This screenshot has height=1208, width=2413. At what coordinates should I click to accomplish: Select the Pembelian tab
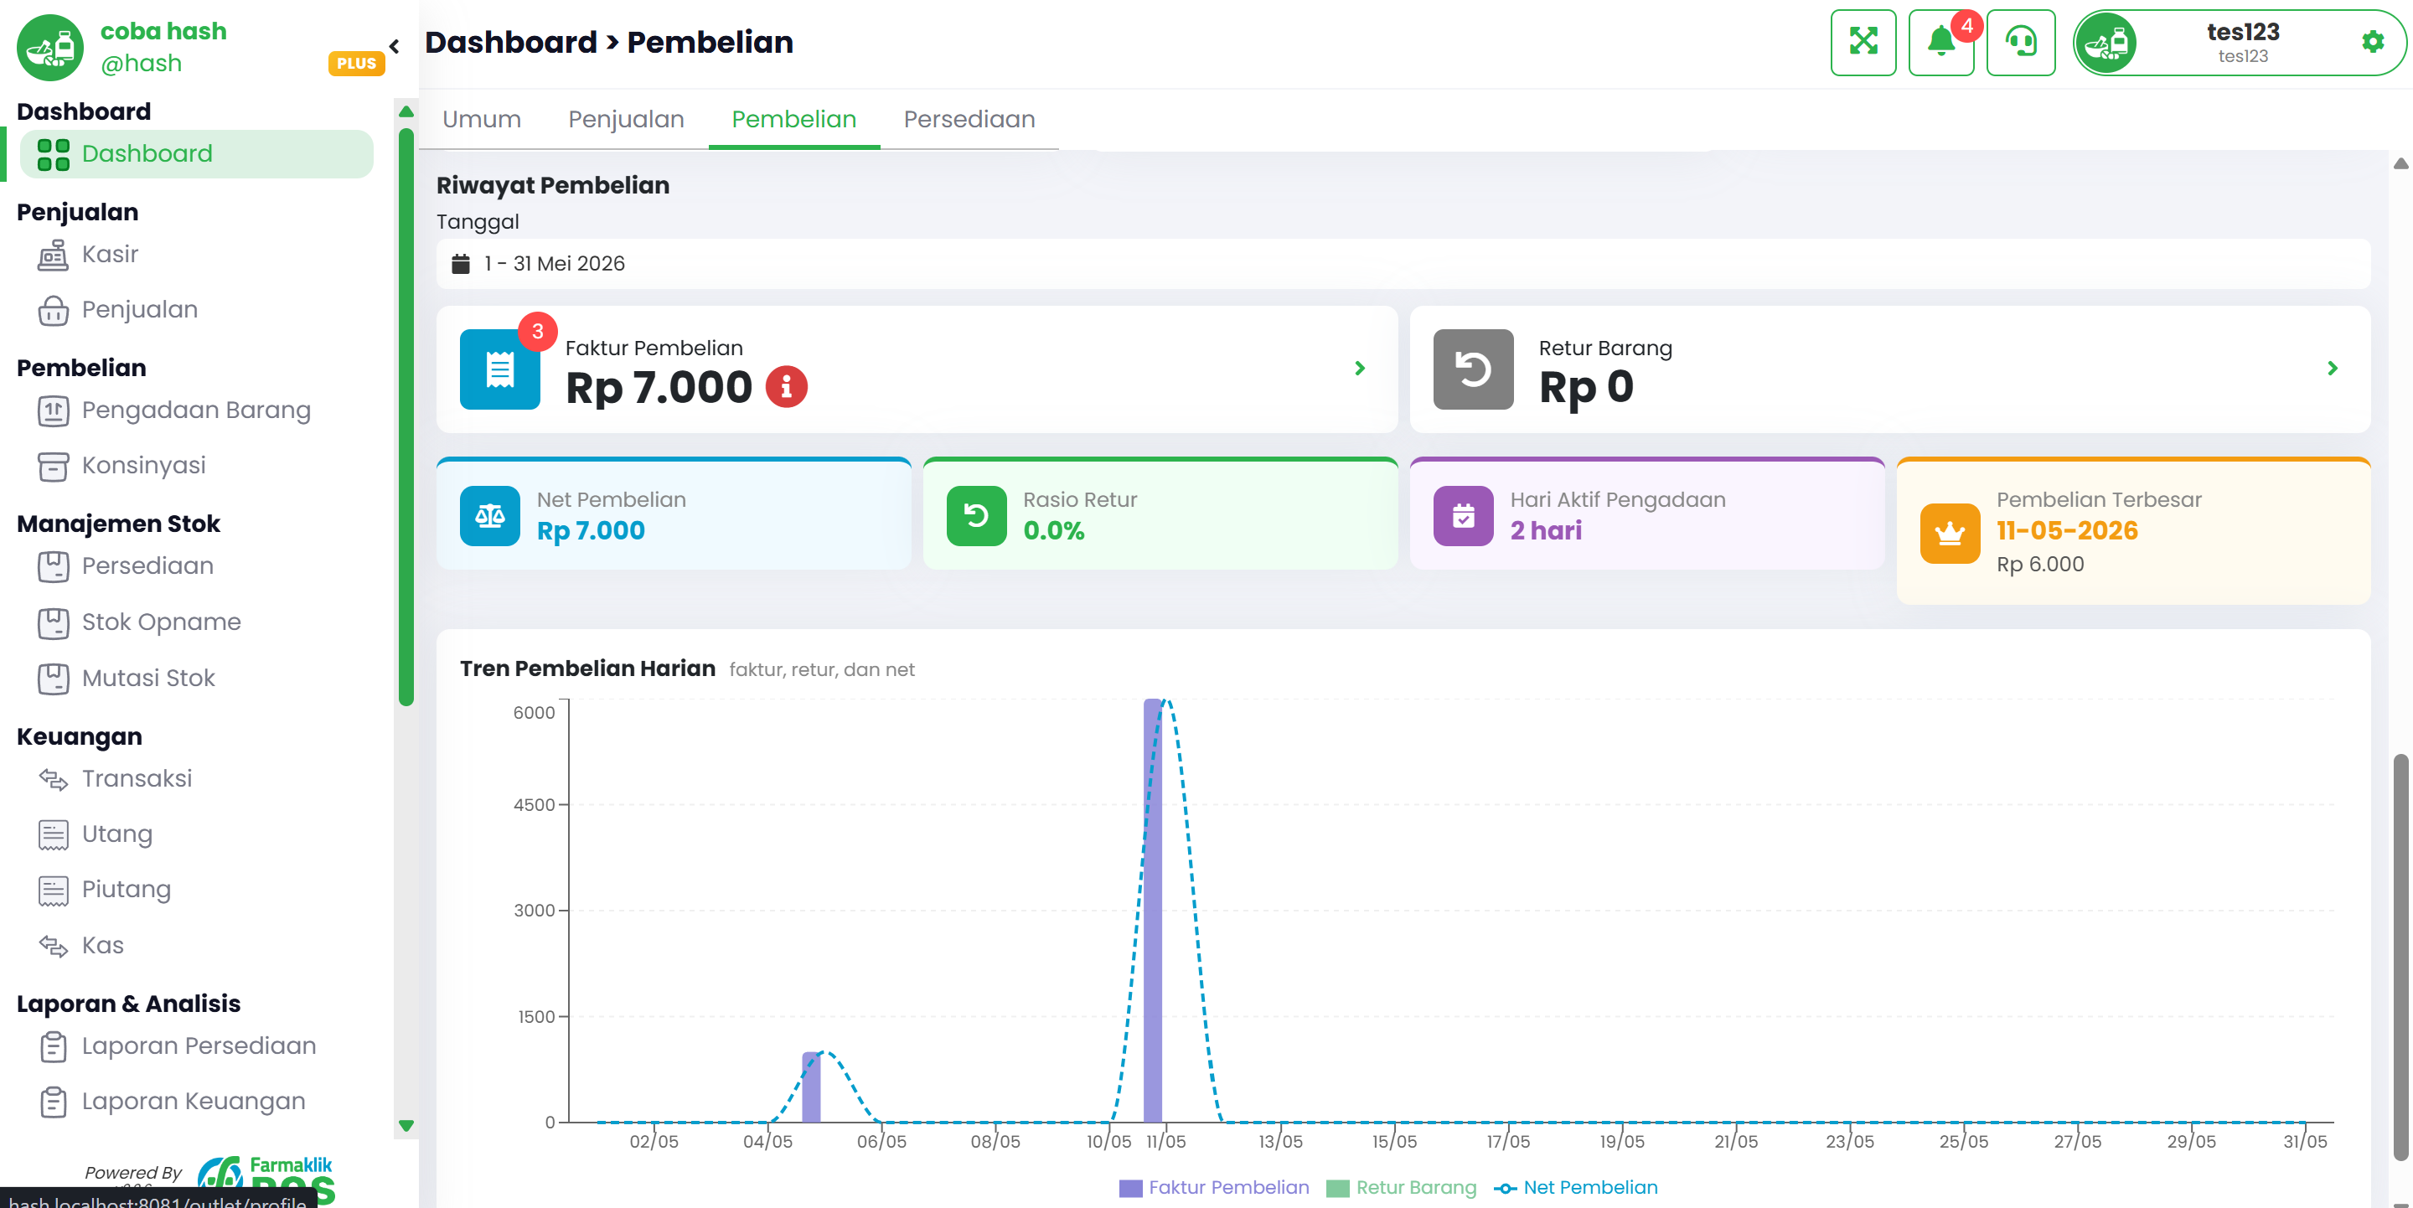click(x=793, y=120)
